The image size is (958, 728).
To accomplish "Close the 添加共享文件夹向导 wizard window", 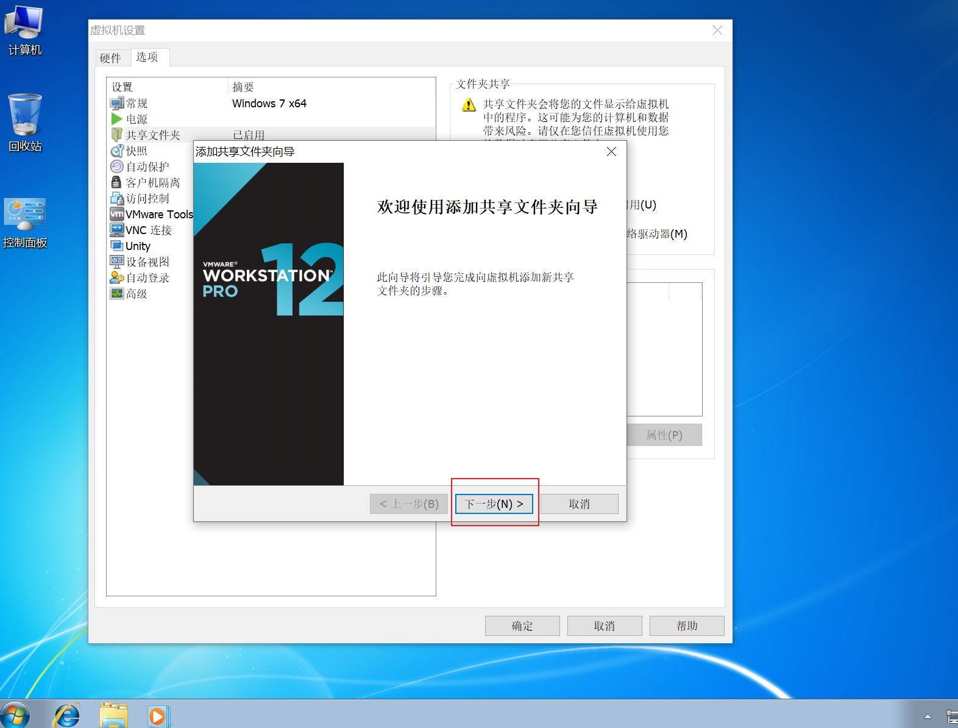I will [x=611, y=152].
